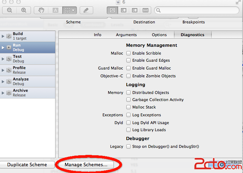Click the fullscreen arrows icon
243x173 pixels.
coord(238,2)
